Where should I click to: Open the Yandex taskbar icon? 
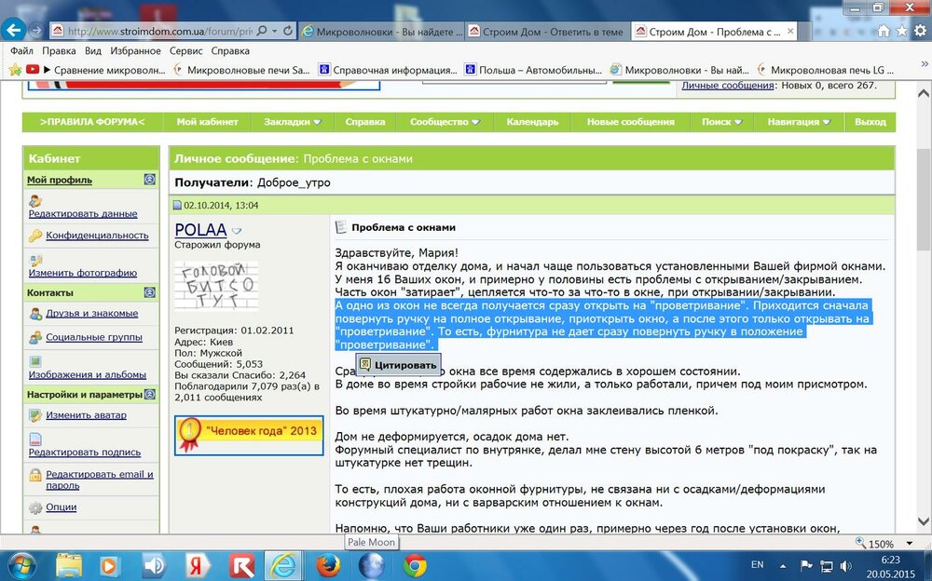196,565
